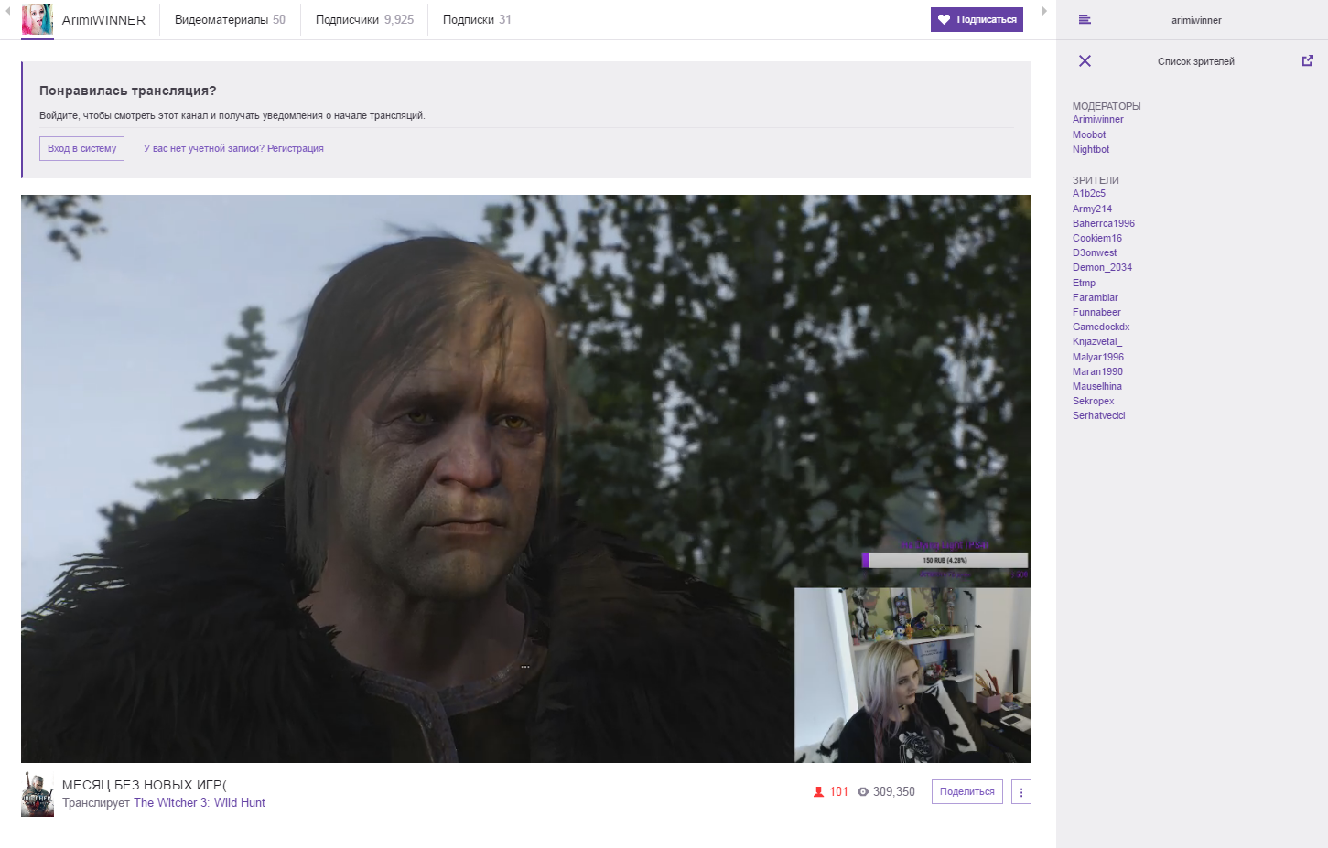The height and width of the screenshot is (848, 1328).
Task: Click the Поделиться share button
Action: coord(967,792)
